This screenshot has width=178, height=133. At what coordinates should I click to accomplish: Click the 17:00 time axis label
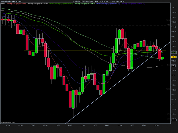tap(144, 125)
